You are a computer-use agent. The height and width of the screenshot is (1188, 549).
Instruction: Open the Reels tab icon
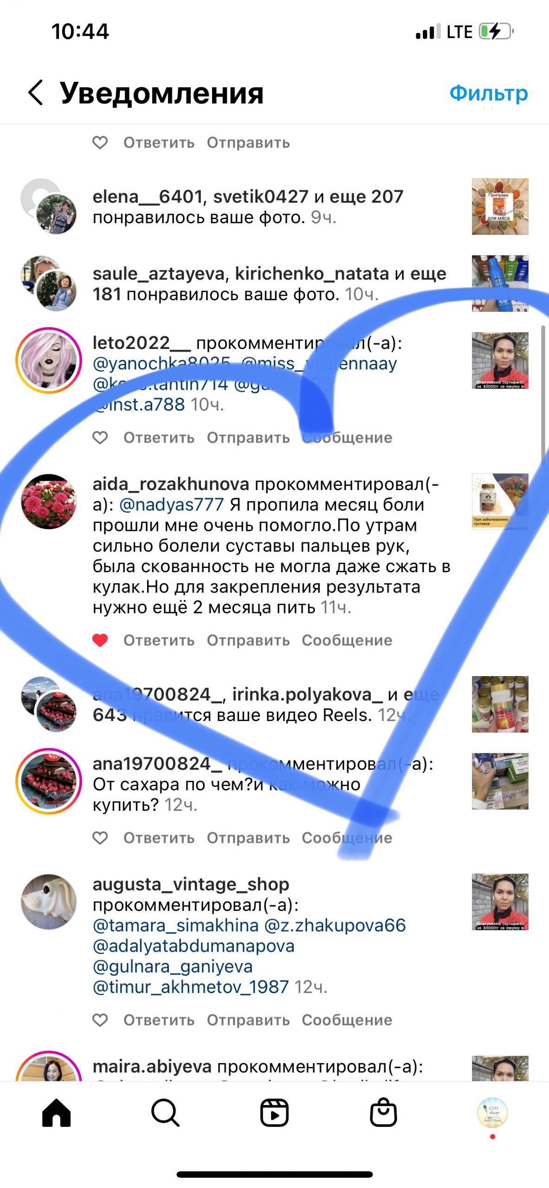point(274,1113)
